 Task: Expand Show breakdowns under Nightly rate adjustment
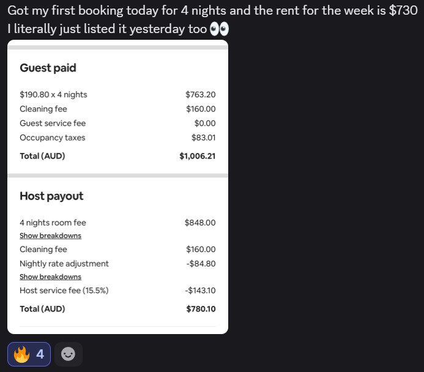tap(50, 277)
